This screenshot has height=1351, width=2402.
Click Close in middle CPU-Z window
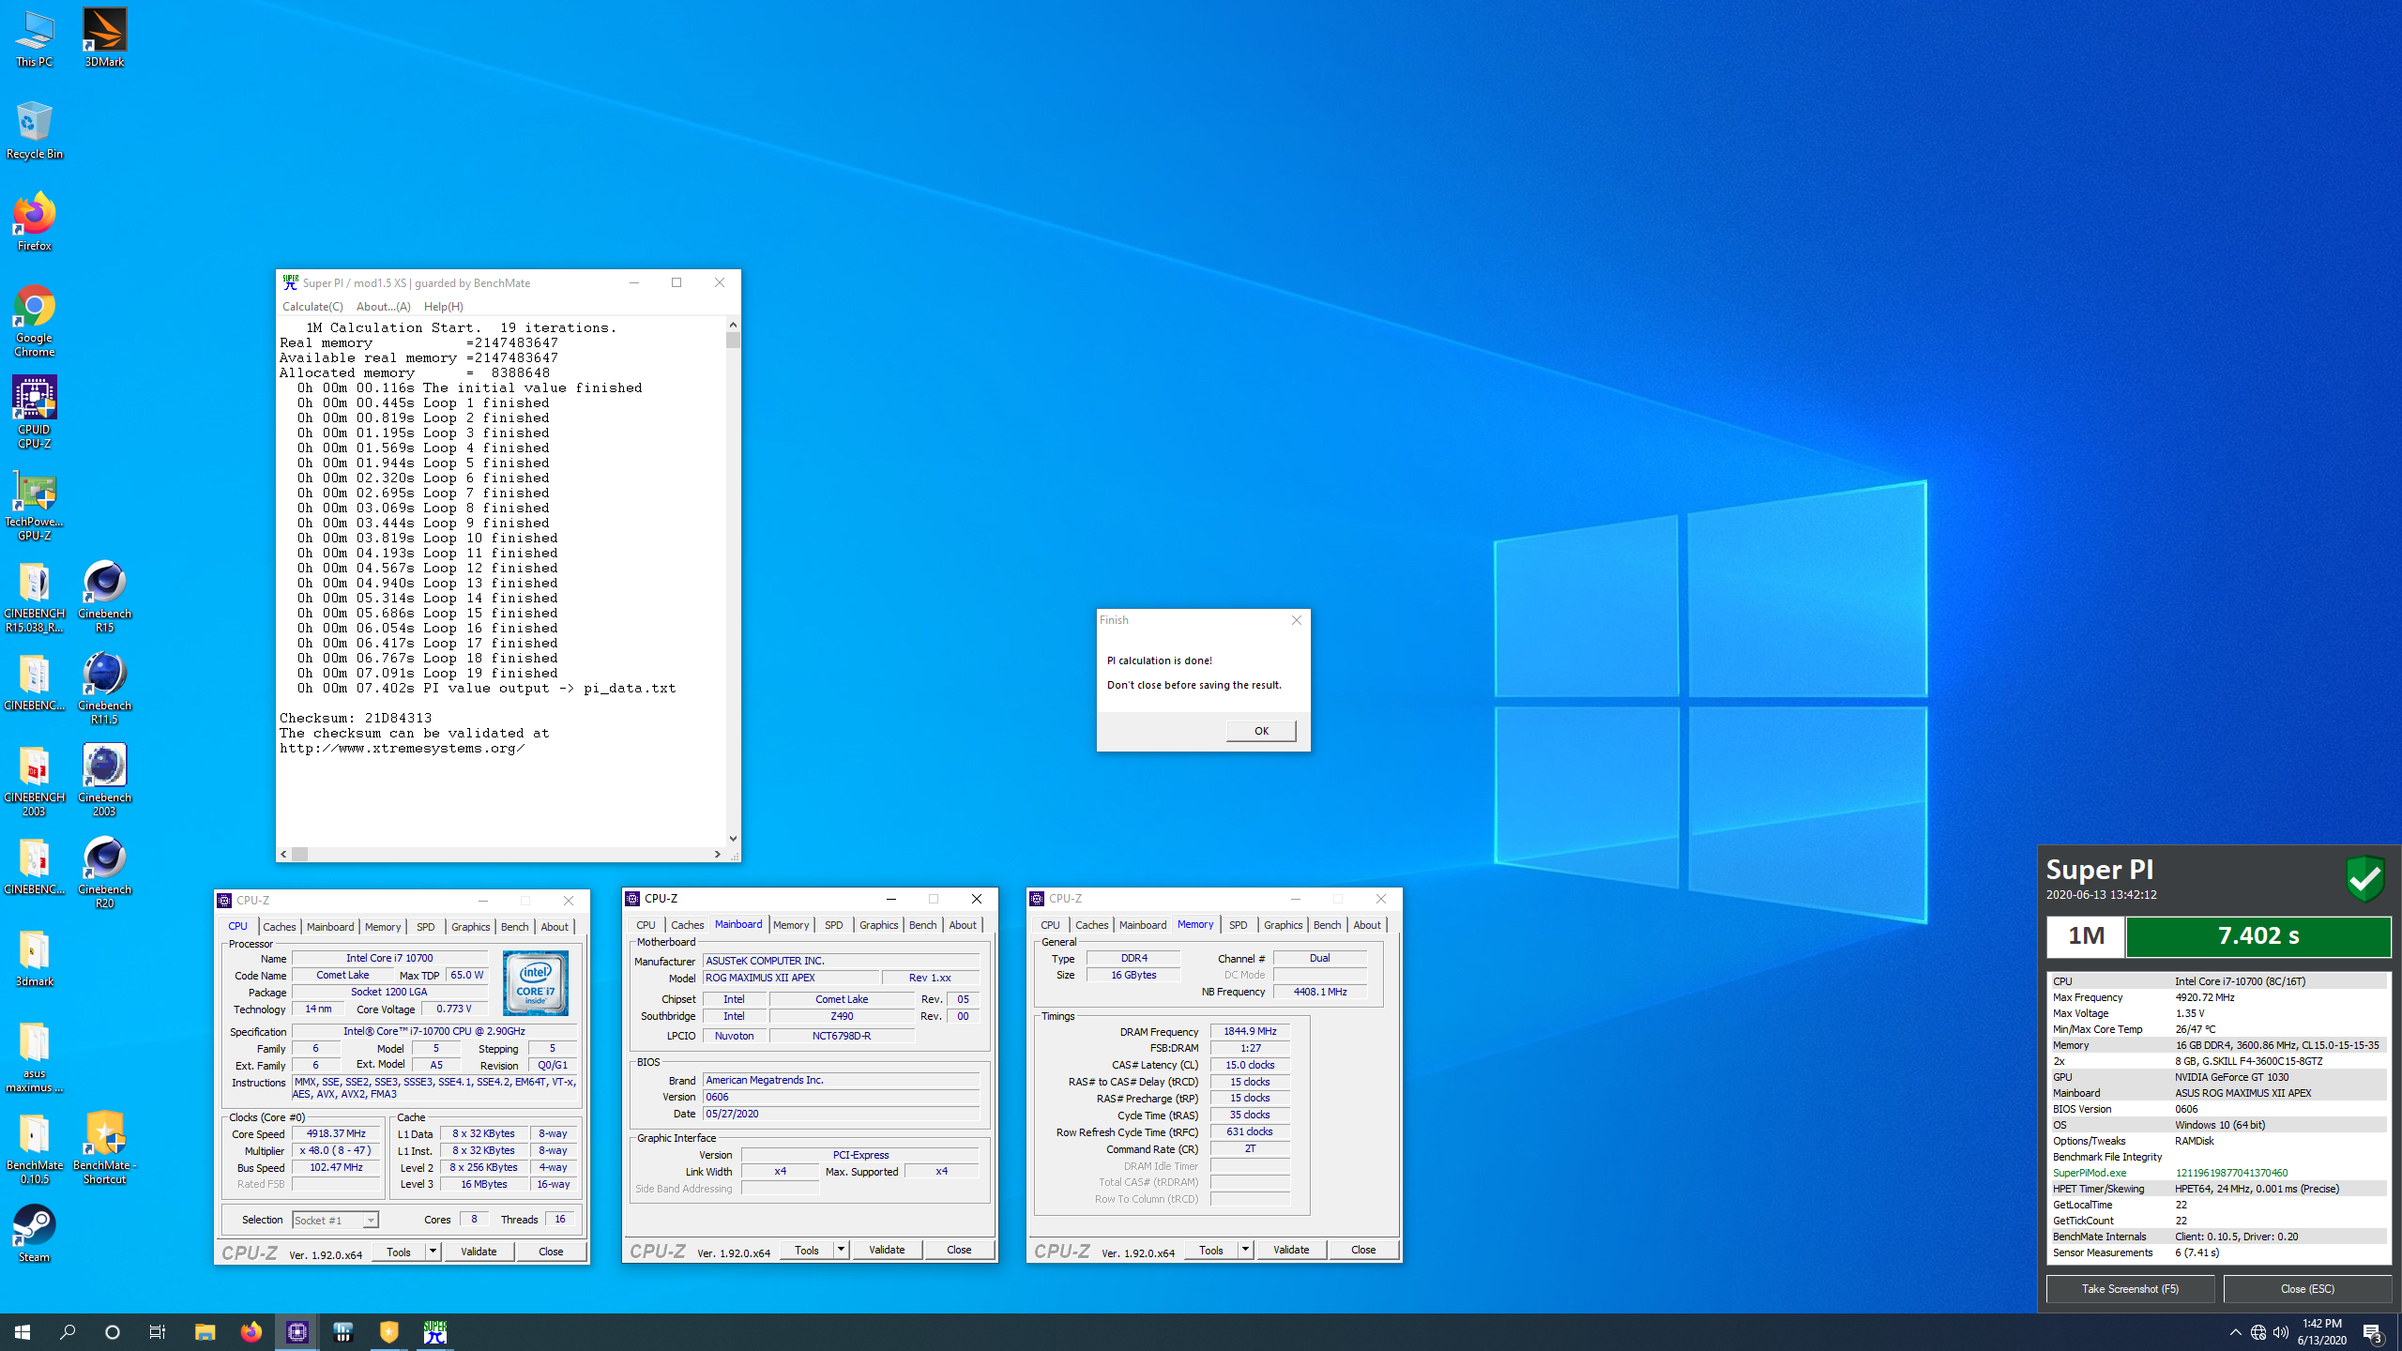click(958, 1249)
